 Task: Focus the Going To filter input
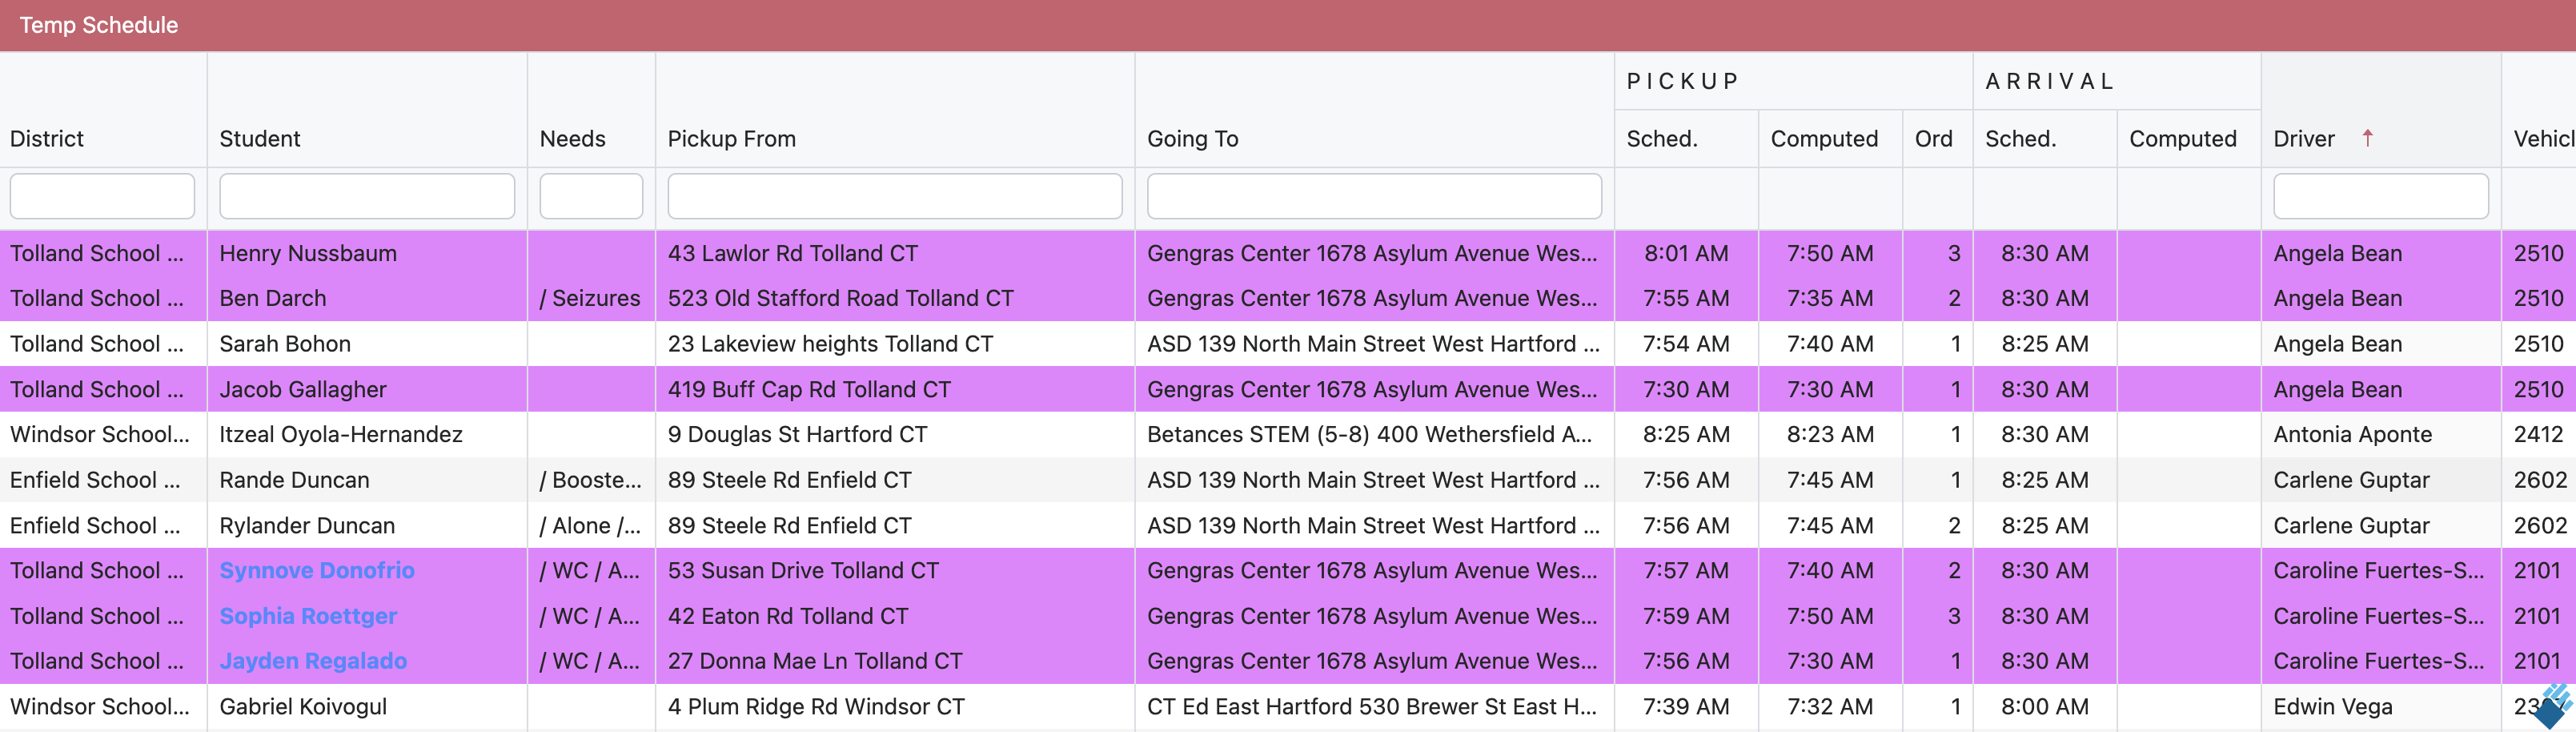(x=1374, y=196)
